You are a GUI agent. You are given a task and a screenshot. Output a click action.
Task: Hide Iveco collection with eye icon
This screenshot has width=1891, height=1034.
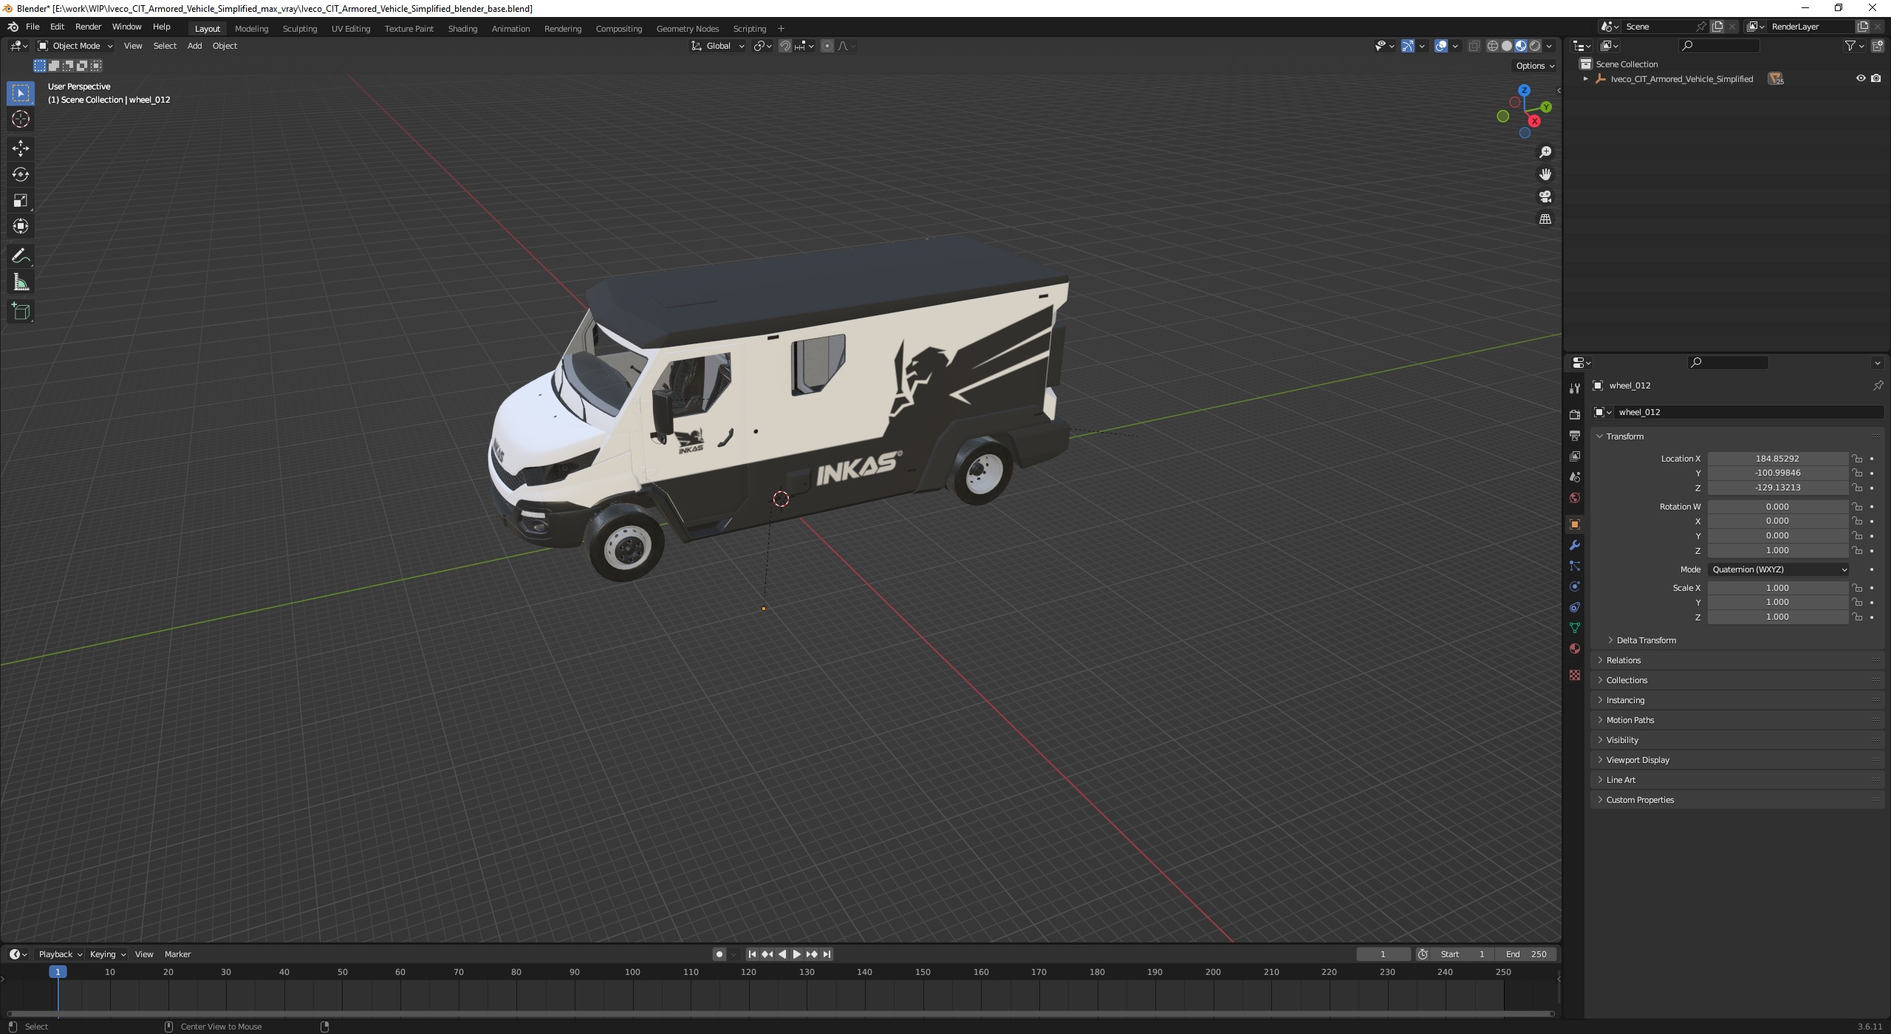[1861, 78]
